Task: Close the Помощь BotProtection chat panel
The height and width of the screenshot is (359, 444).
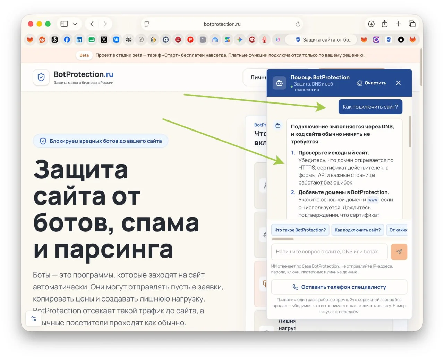Action: [398, 83]
